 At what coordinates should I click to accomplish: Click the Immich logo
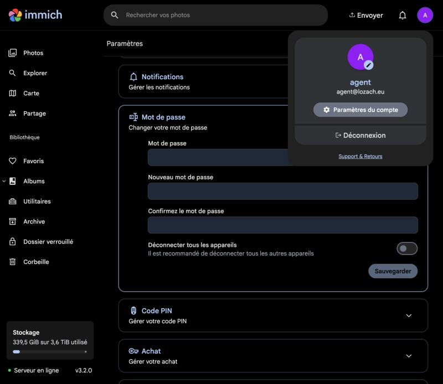(x=35, y=15)
